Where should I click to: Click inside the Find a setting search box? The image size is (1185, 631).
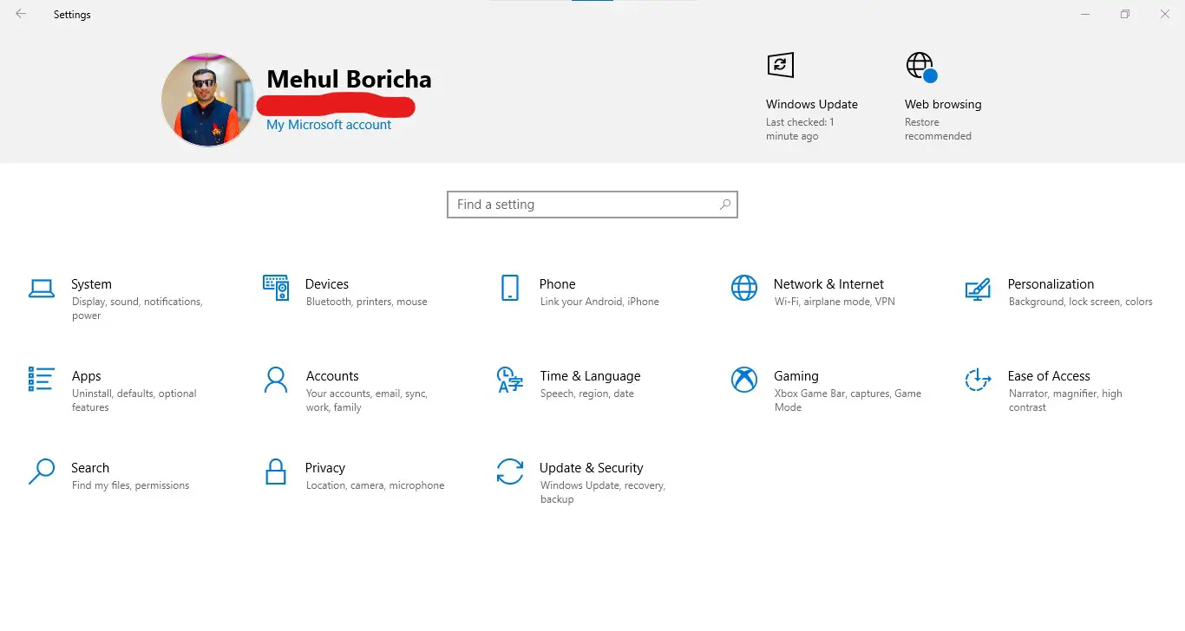[573, 205]
